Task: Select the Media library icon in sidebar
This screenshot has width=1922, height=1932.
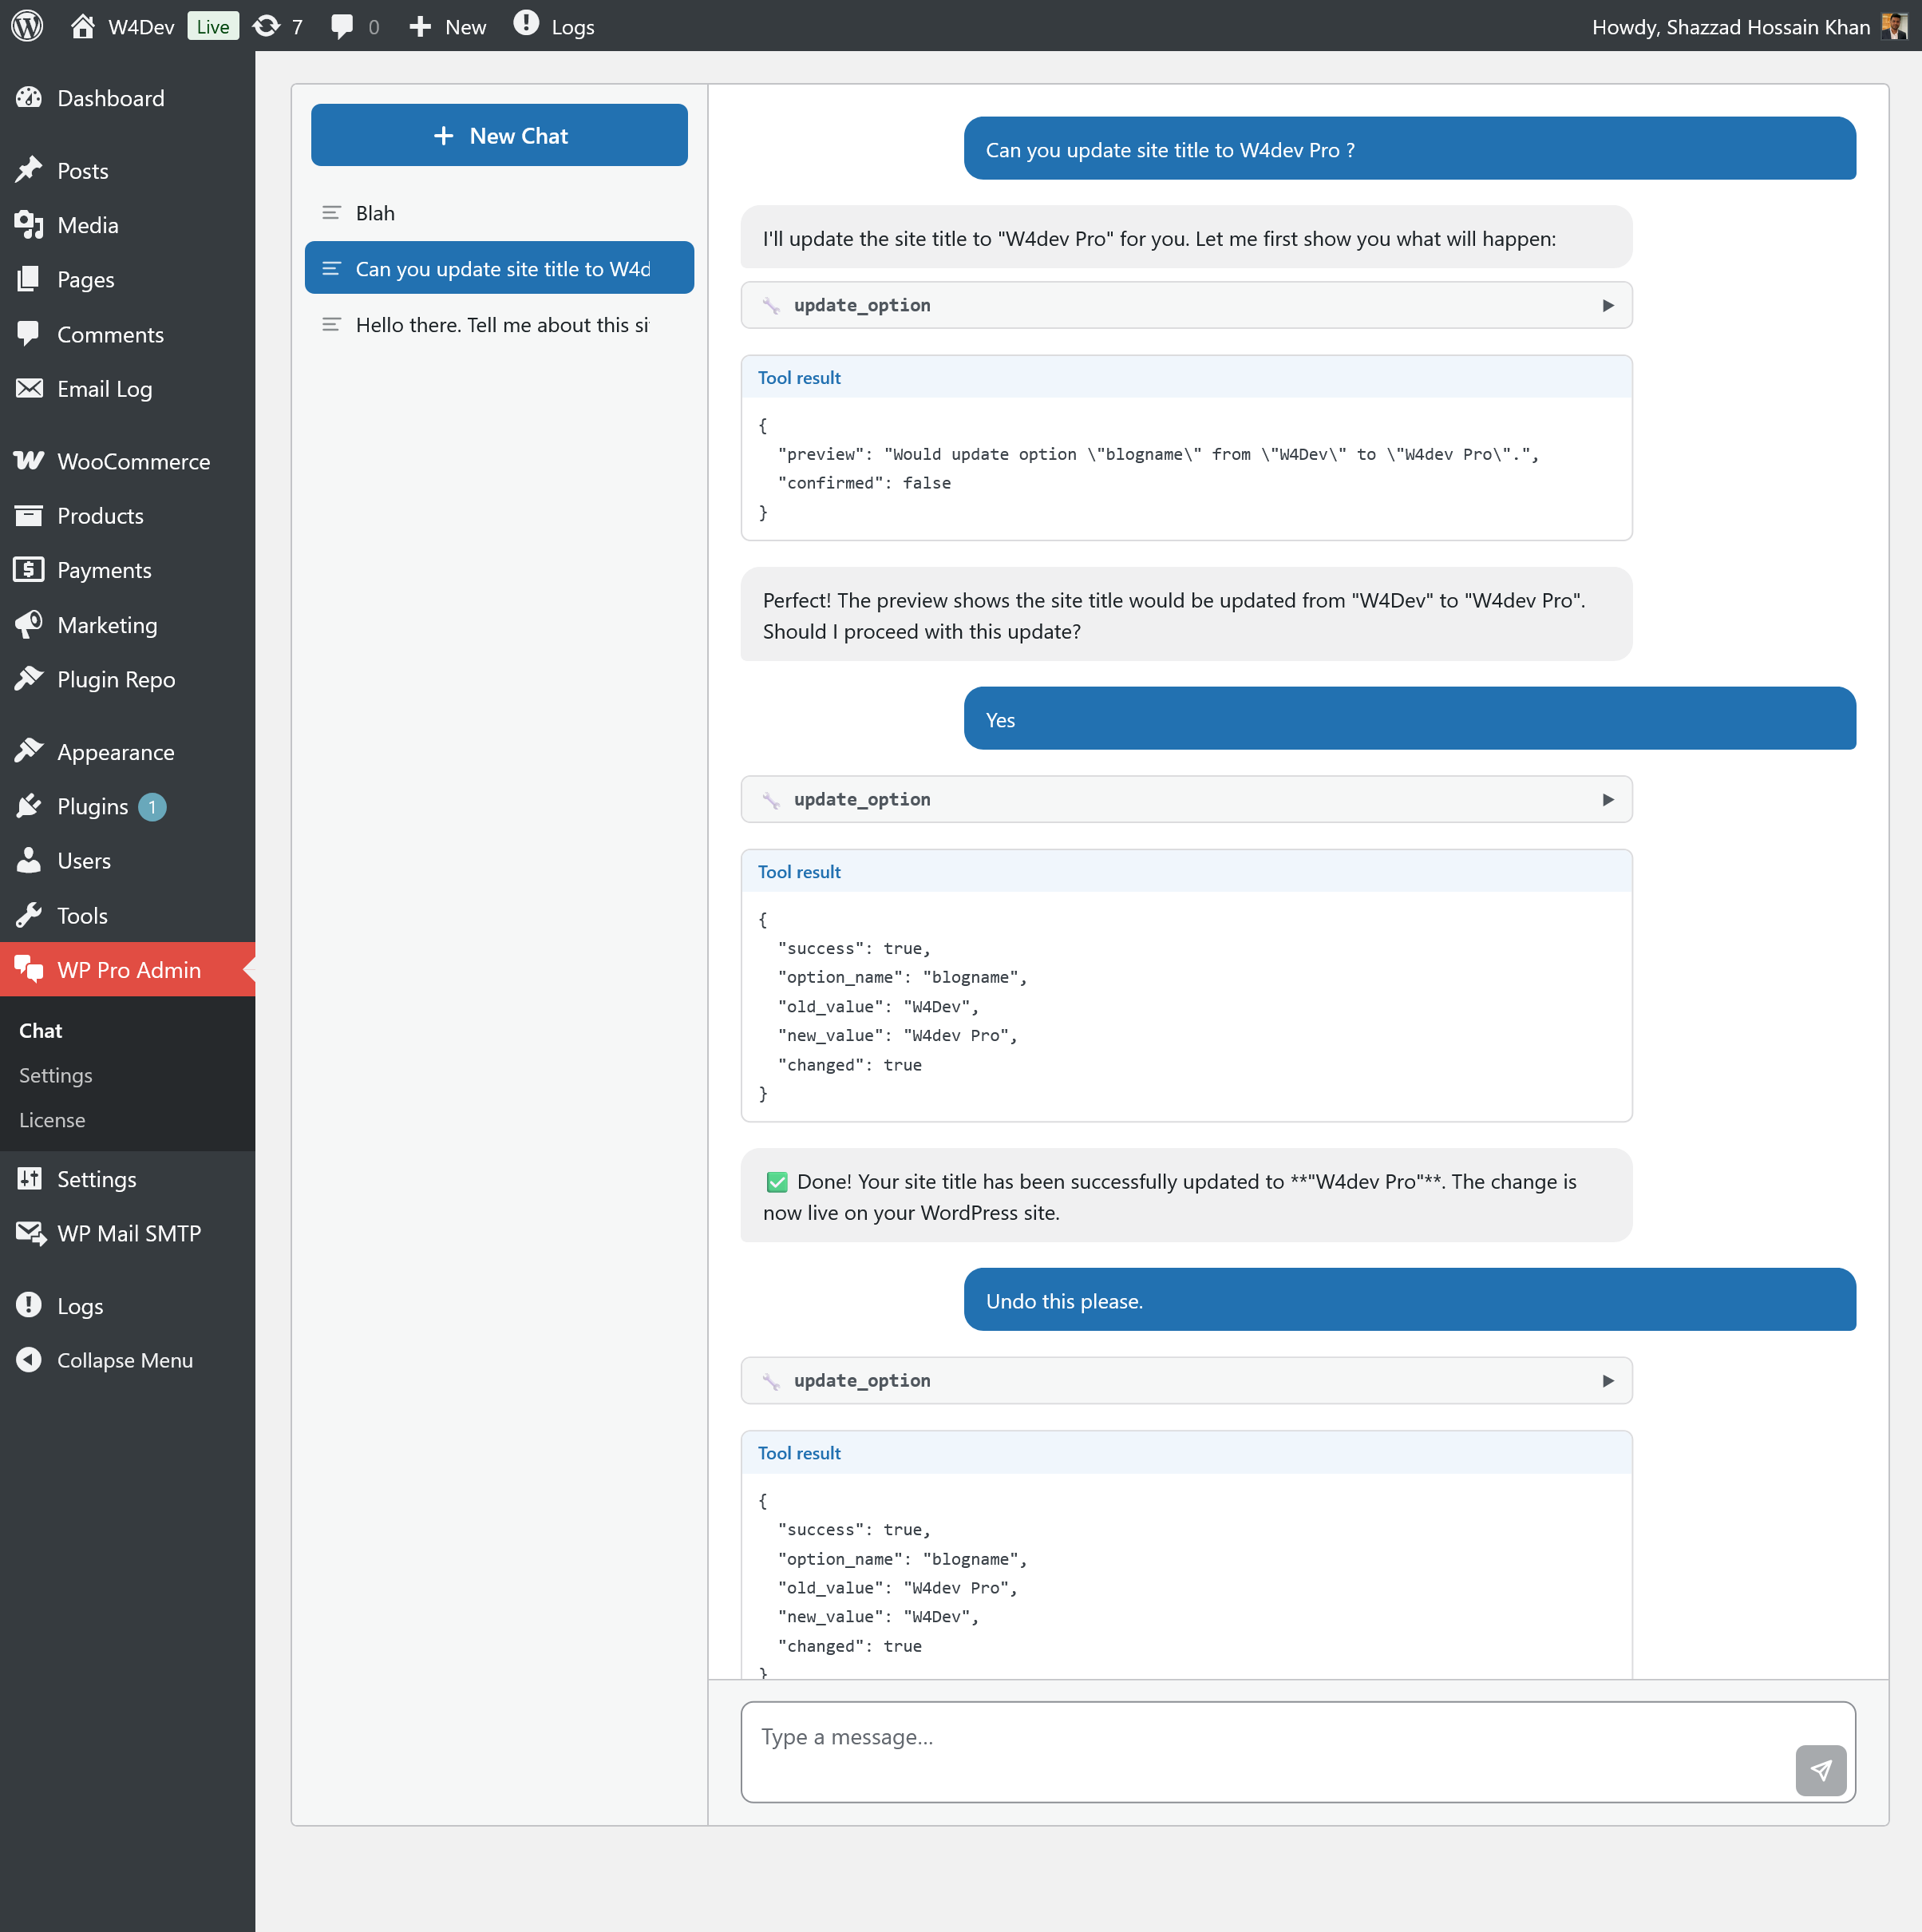Action: click(30, 225)
